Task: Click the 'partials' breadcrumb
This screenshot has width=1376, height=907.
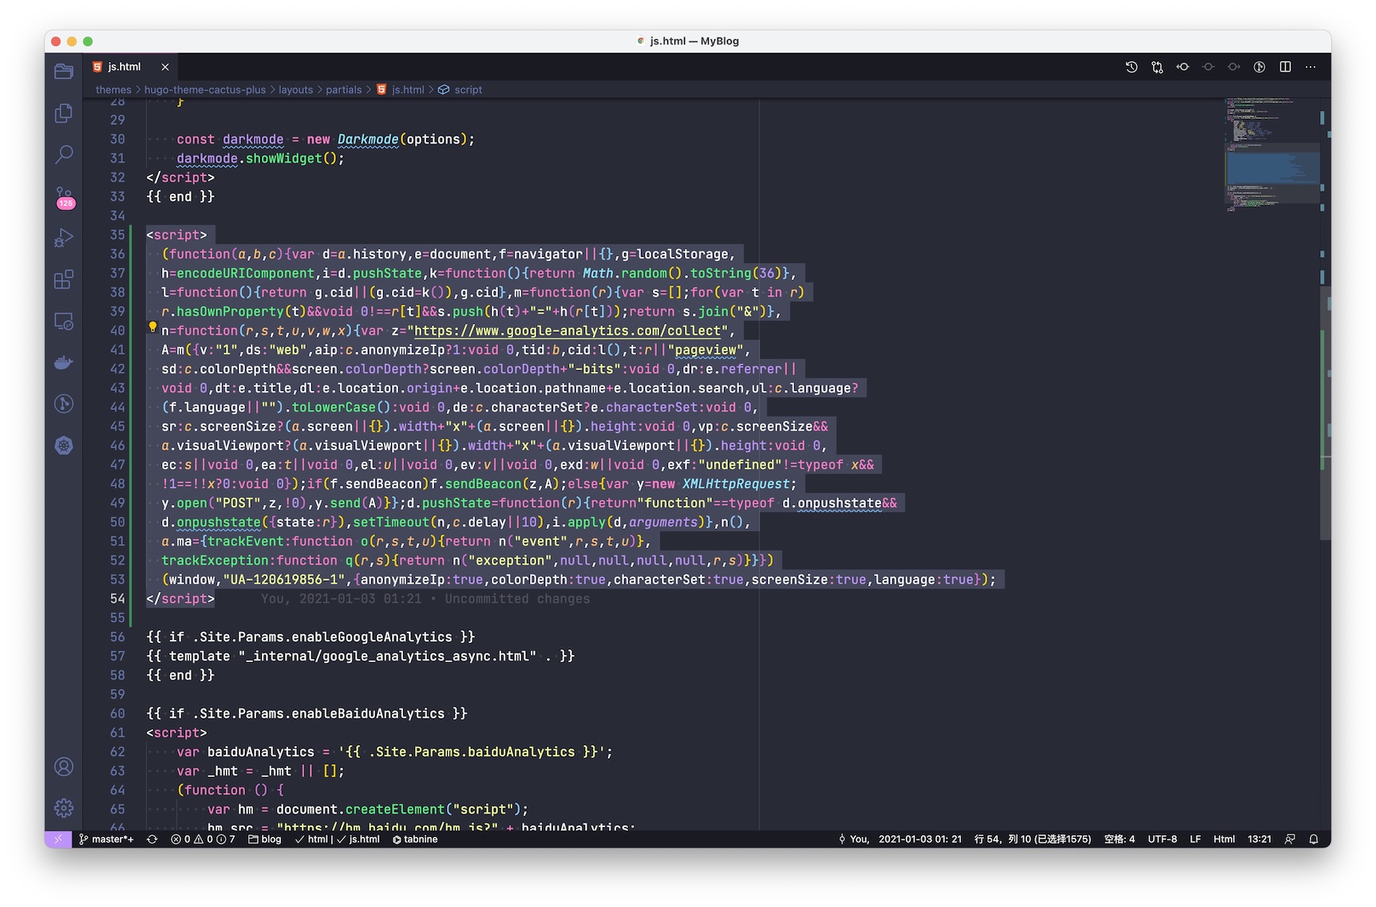Action: pyautogui.click(x=343, y=90)
